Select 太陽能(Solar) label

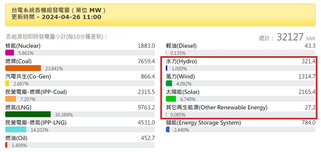point(182,92)
